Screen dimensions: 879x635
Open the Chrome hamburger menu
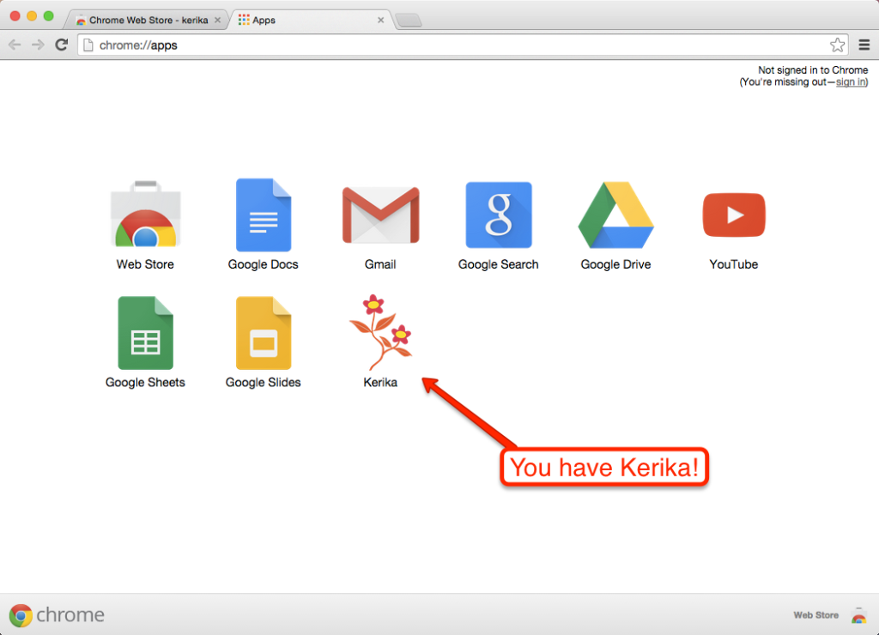coord(864,45)
